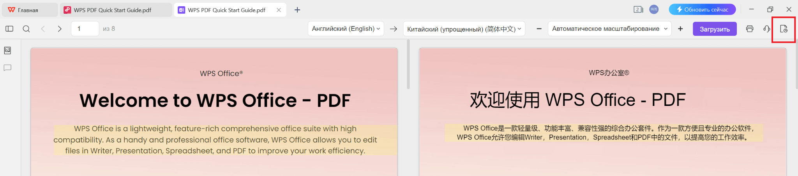The height and width of the screenshot is (176, 798).
Task: Click the print icon
Action: [x=750, y=29]
